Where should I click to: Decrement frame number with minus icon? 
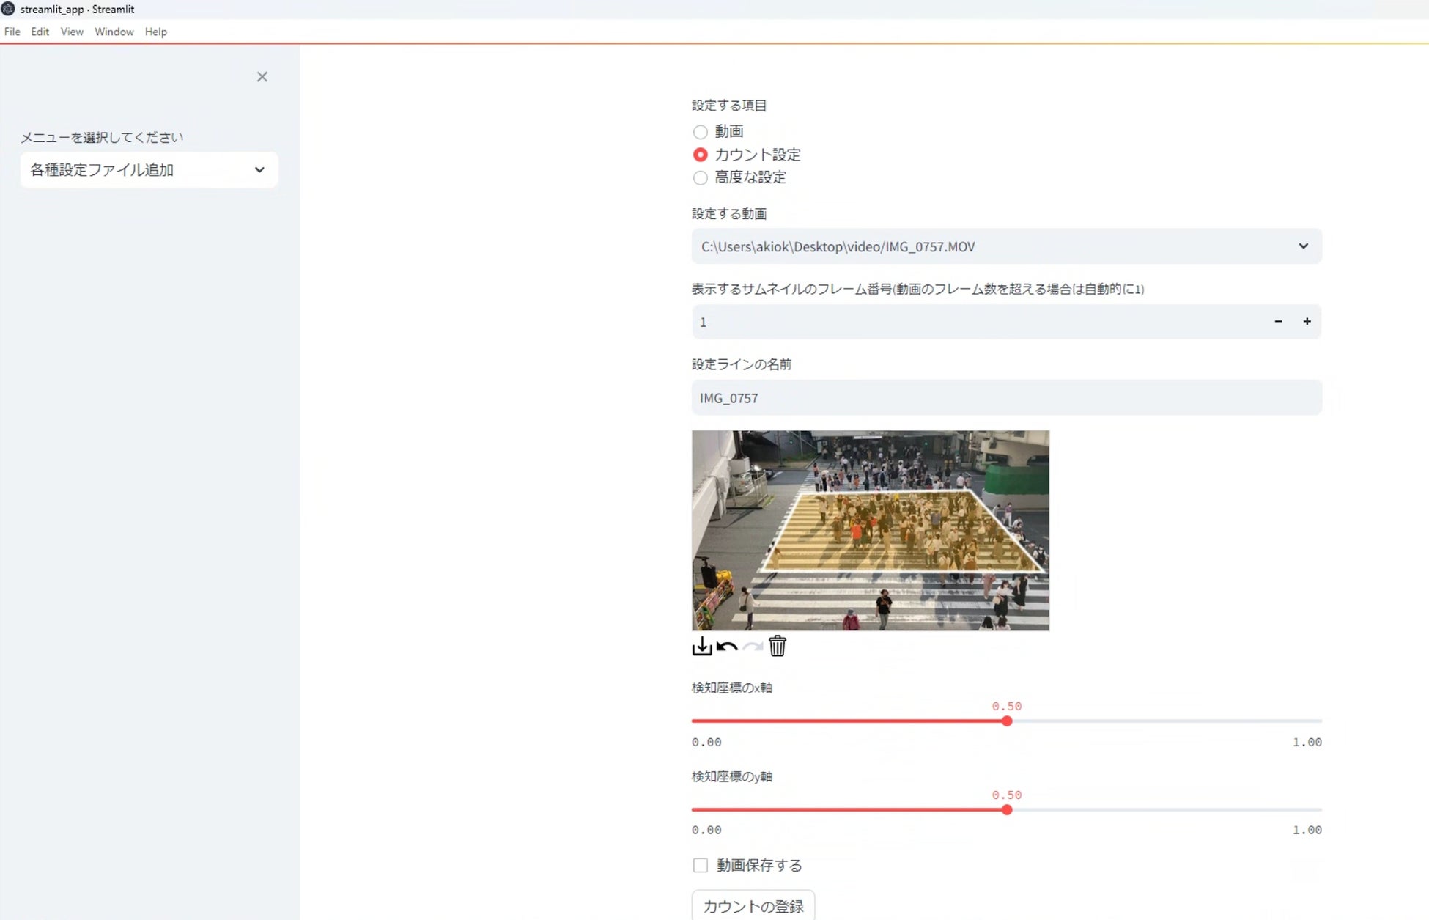point(1278,322)
